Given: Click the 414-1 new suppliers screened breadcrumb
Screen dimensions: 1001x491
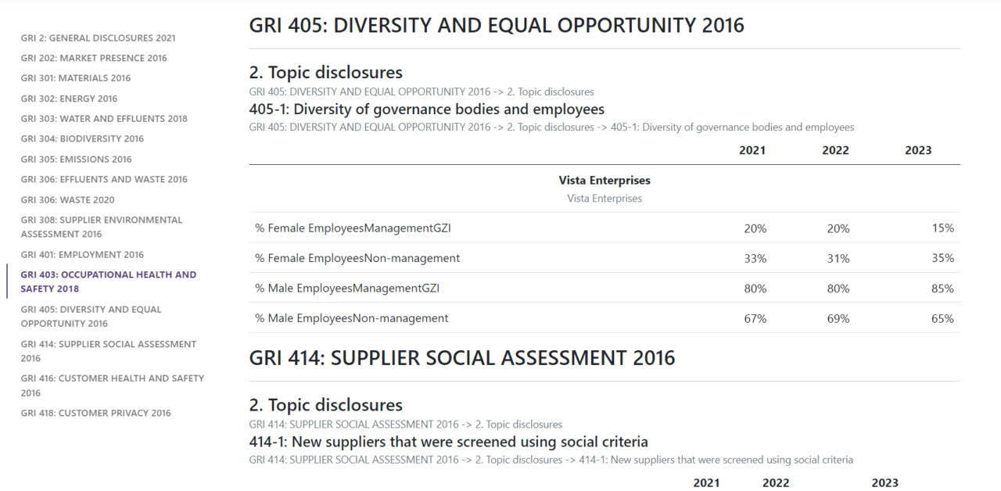Looking at the screenshot, I should (550, 460).
